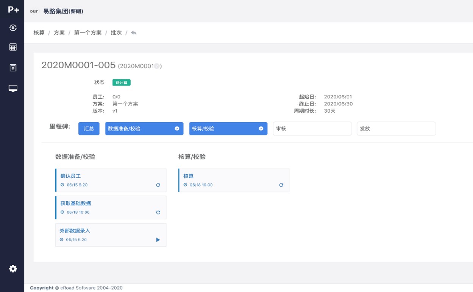Select the 核算/校验 milestone
The image size is (473, 292).
point(228,129)
